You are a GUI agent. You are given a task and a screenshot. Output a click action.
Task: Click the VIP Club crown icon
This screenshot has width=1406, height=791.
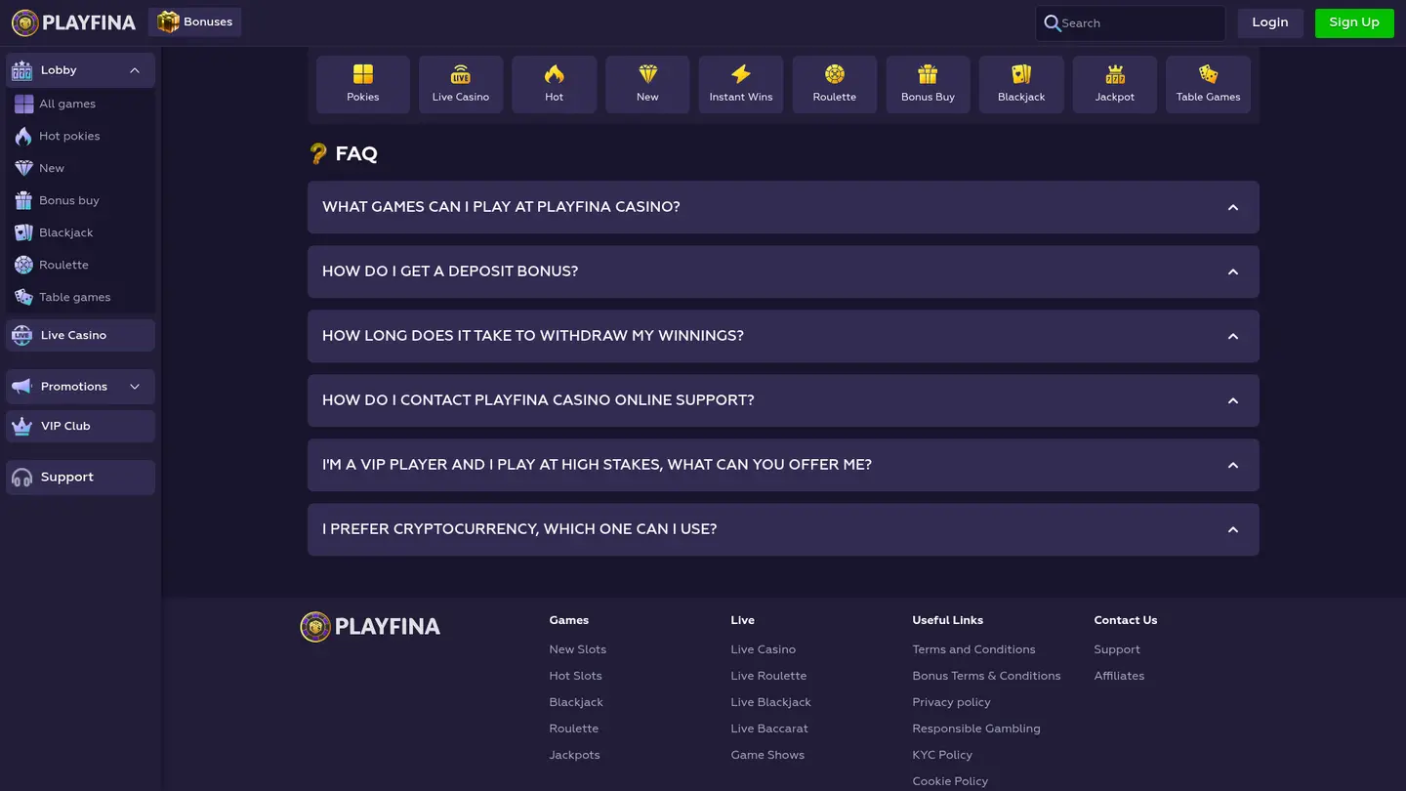click(21, 426)
